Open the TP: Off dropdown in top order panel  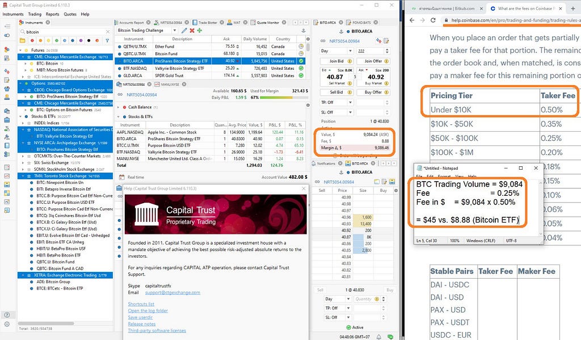pos(350,102)
